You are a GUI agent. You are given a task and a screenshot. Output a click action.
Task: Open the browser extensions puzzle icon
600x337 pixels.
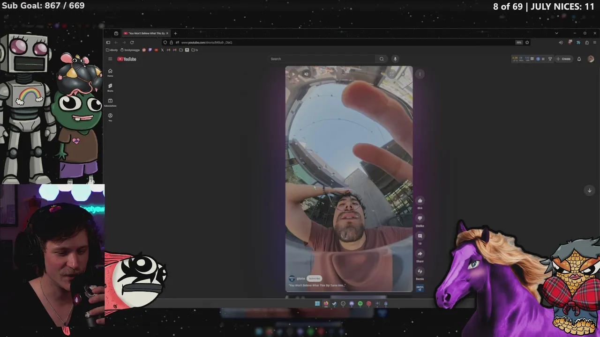point(587,43)
